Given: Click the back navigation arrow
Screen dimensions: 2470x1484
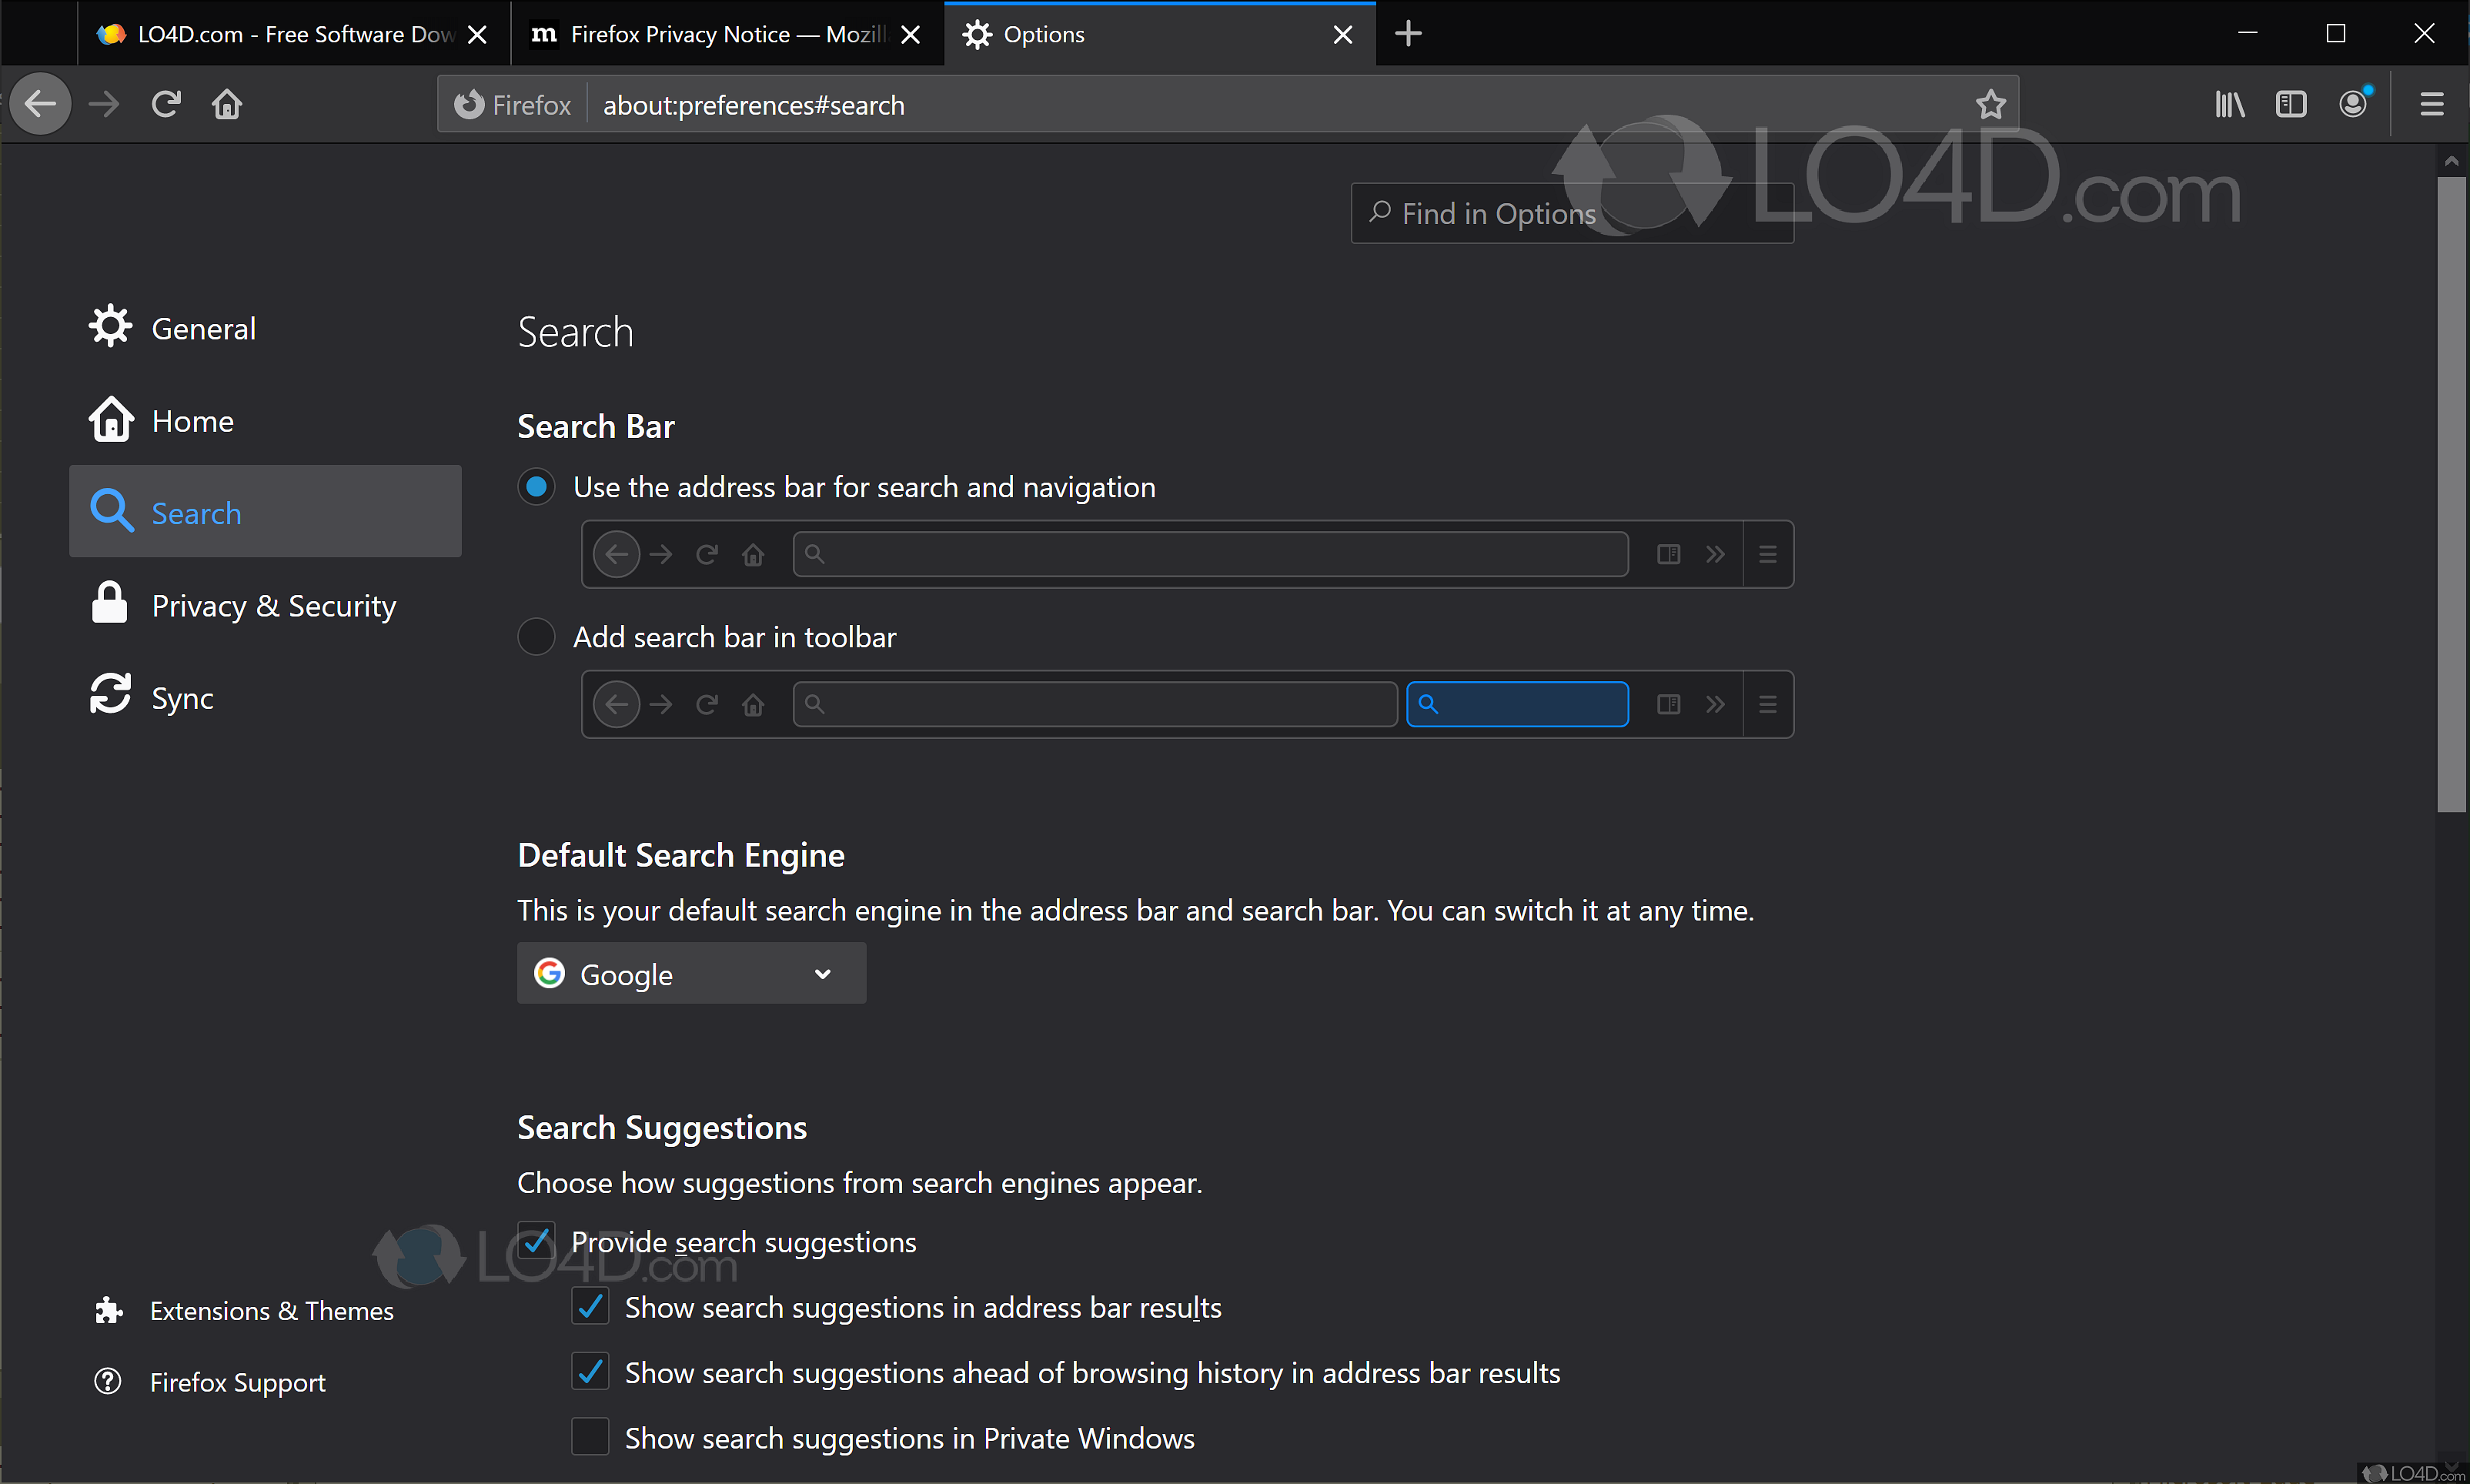Looking at the screenshot, I should tap(40, 104).
